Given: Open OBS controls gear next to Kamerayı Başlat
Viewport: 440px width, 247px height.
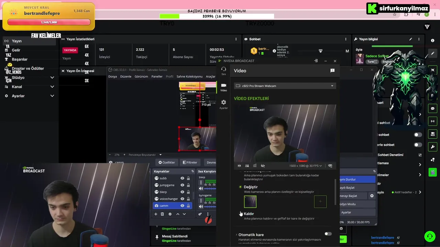Looking at the screenshot, I should (372, 196).
